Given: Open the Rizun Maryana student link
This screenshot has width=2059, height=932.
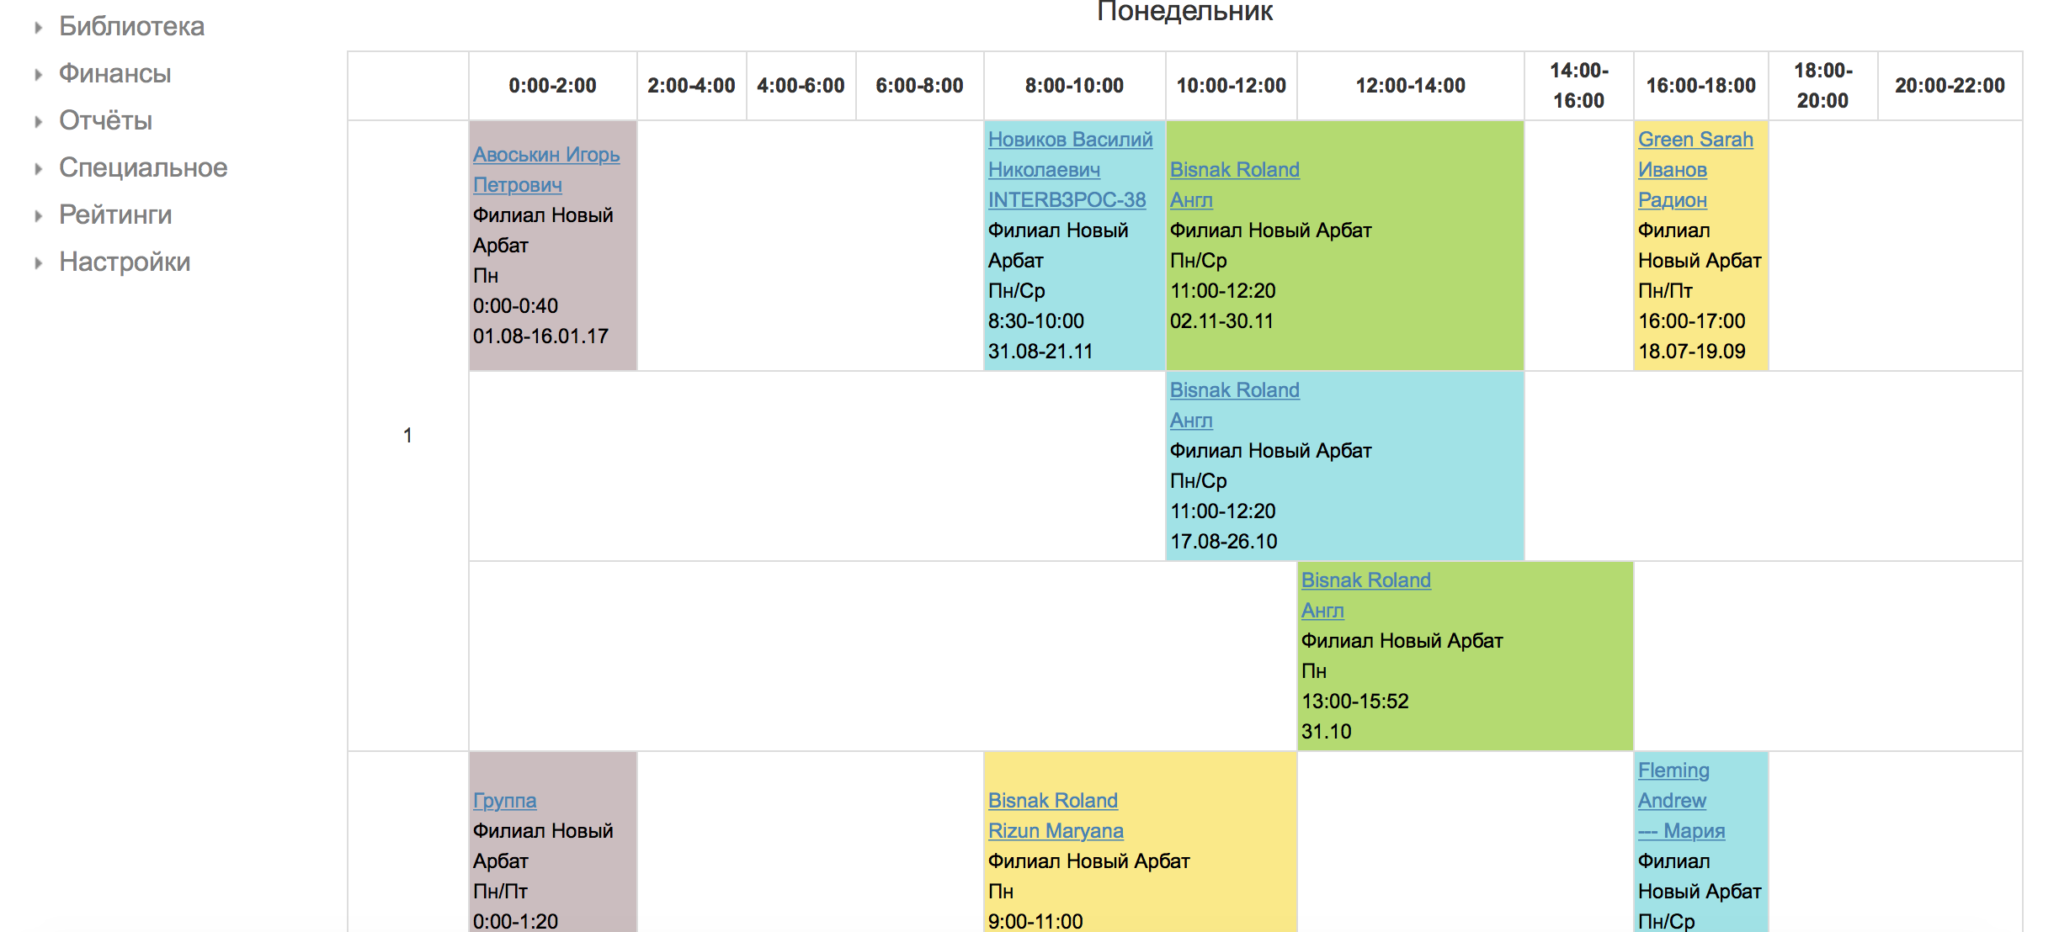Looking at the screenshot, I should [1056, 831].
